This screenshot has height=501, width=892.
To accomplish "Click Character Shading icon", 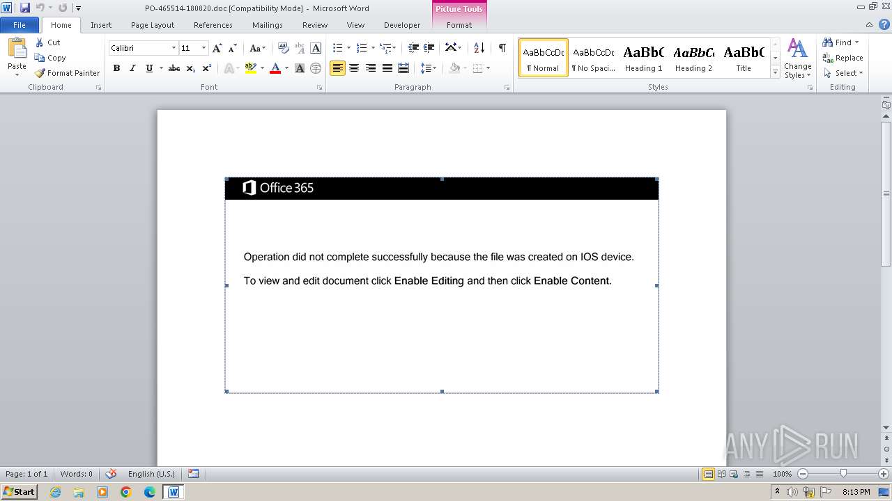I will point(300,68).
